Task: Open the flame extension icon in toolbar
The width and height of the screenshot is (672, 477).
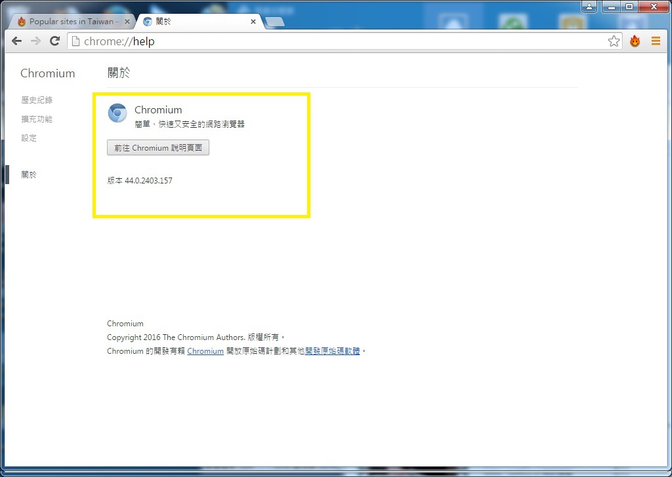Action: (635, 41)
